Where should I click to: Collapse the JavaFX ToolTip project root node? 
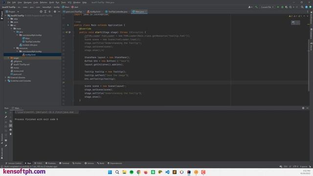(5, 15)
